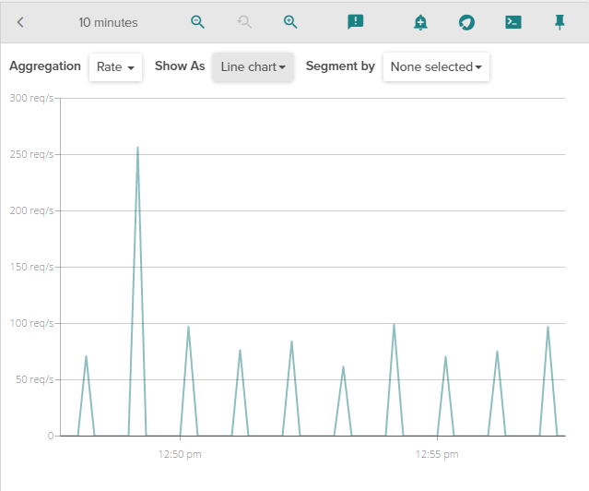Image resolution: width=589 pixels, height=491 pixels.
Task: Click the 0 axis label
Action: pyautogui.click(x=51, y=436)
